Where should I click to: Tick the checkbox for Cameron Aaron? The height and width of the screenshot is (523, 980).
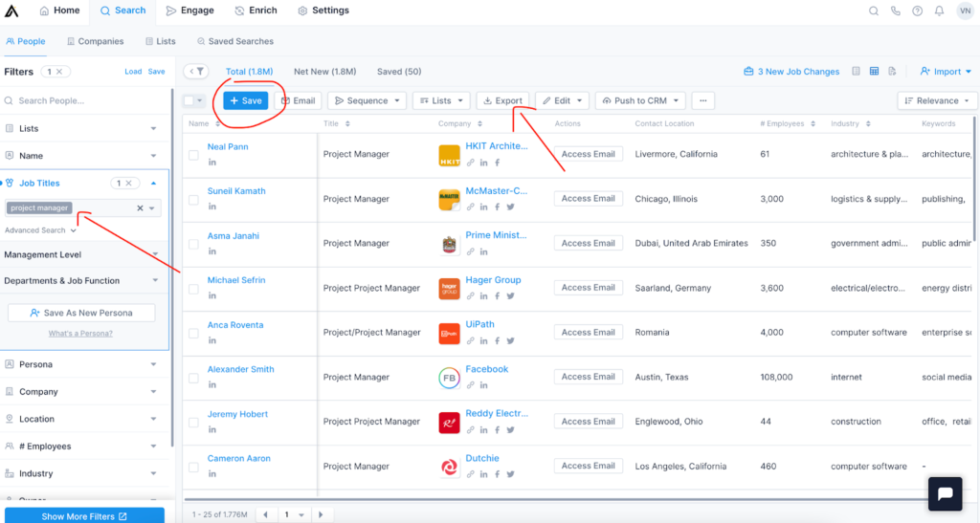193,467
